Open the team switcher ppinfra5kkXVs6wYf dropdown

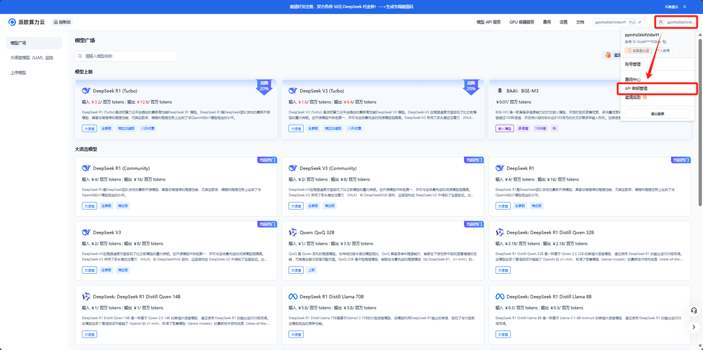pyautogui.click(x=618, y=22)
